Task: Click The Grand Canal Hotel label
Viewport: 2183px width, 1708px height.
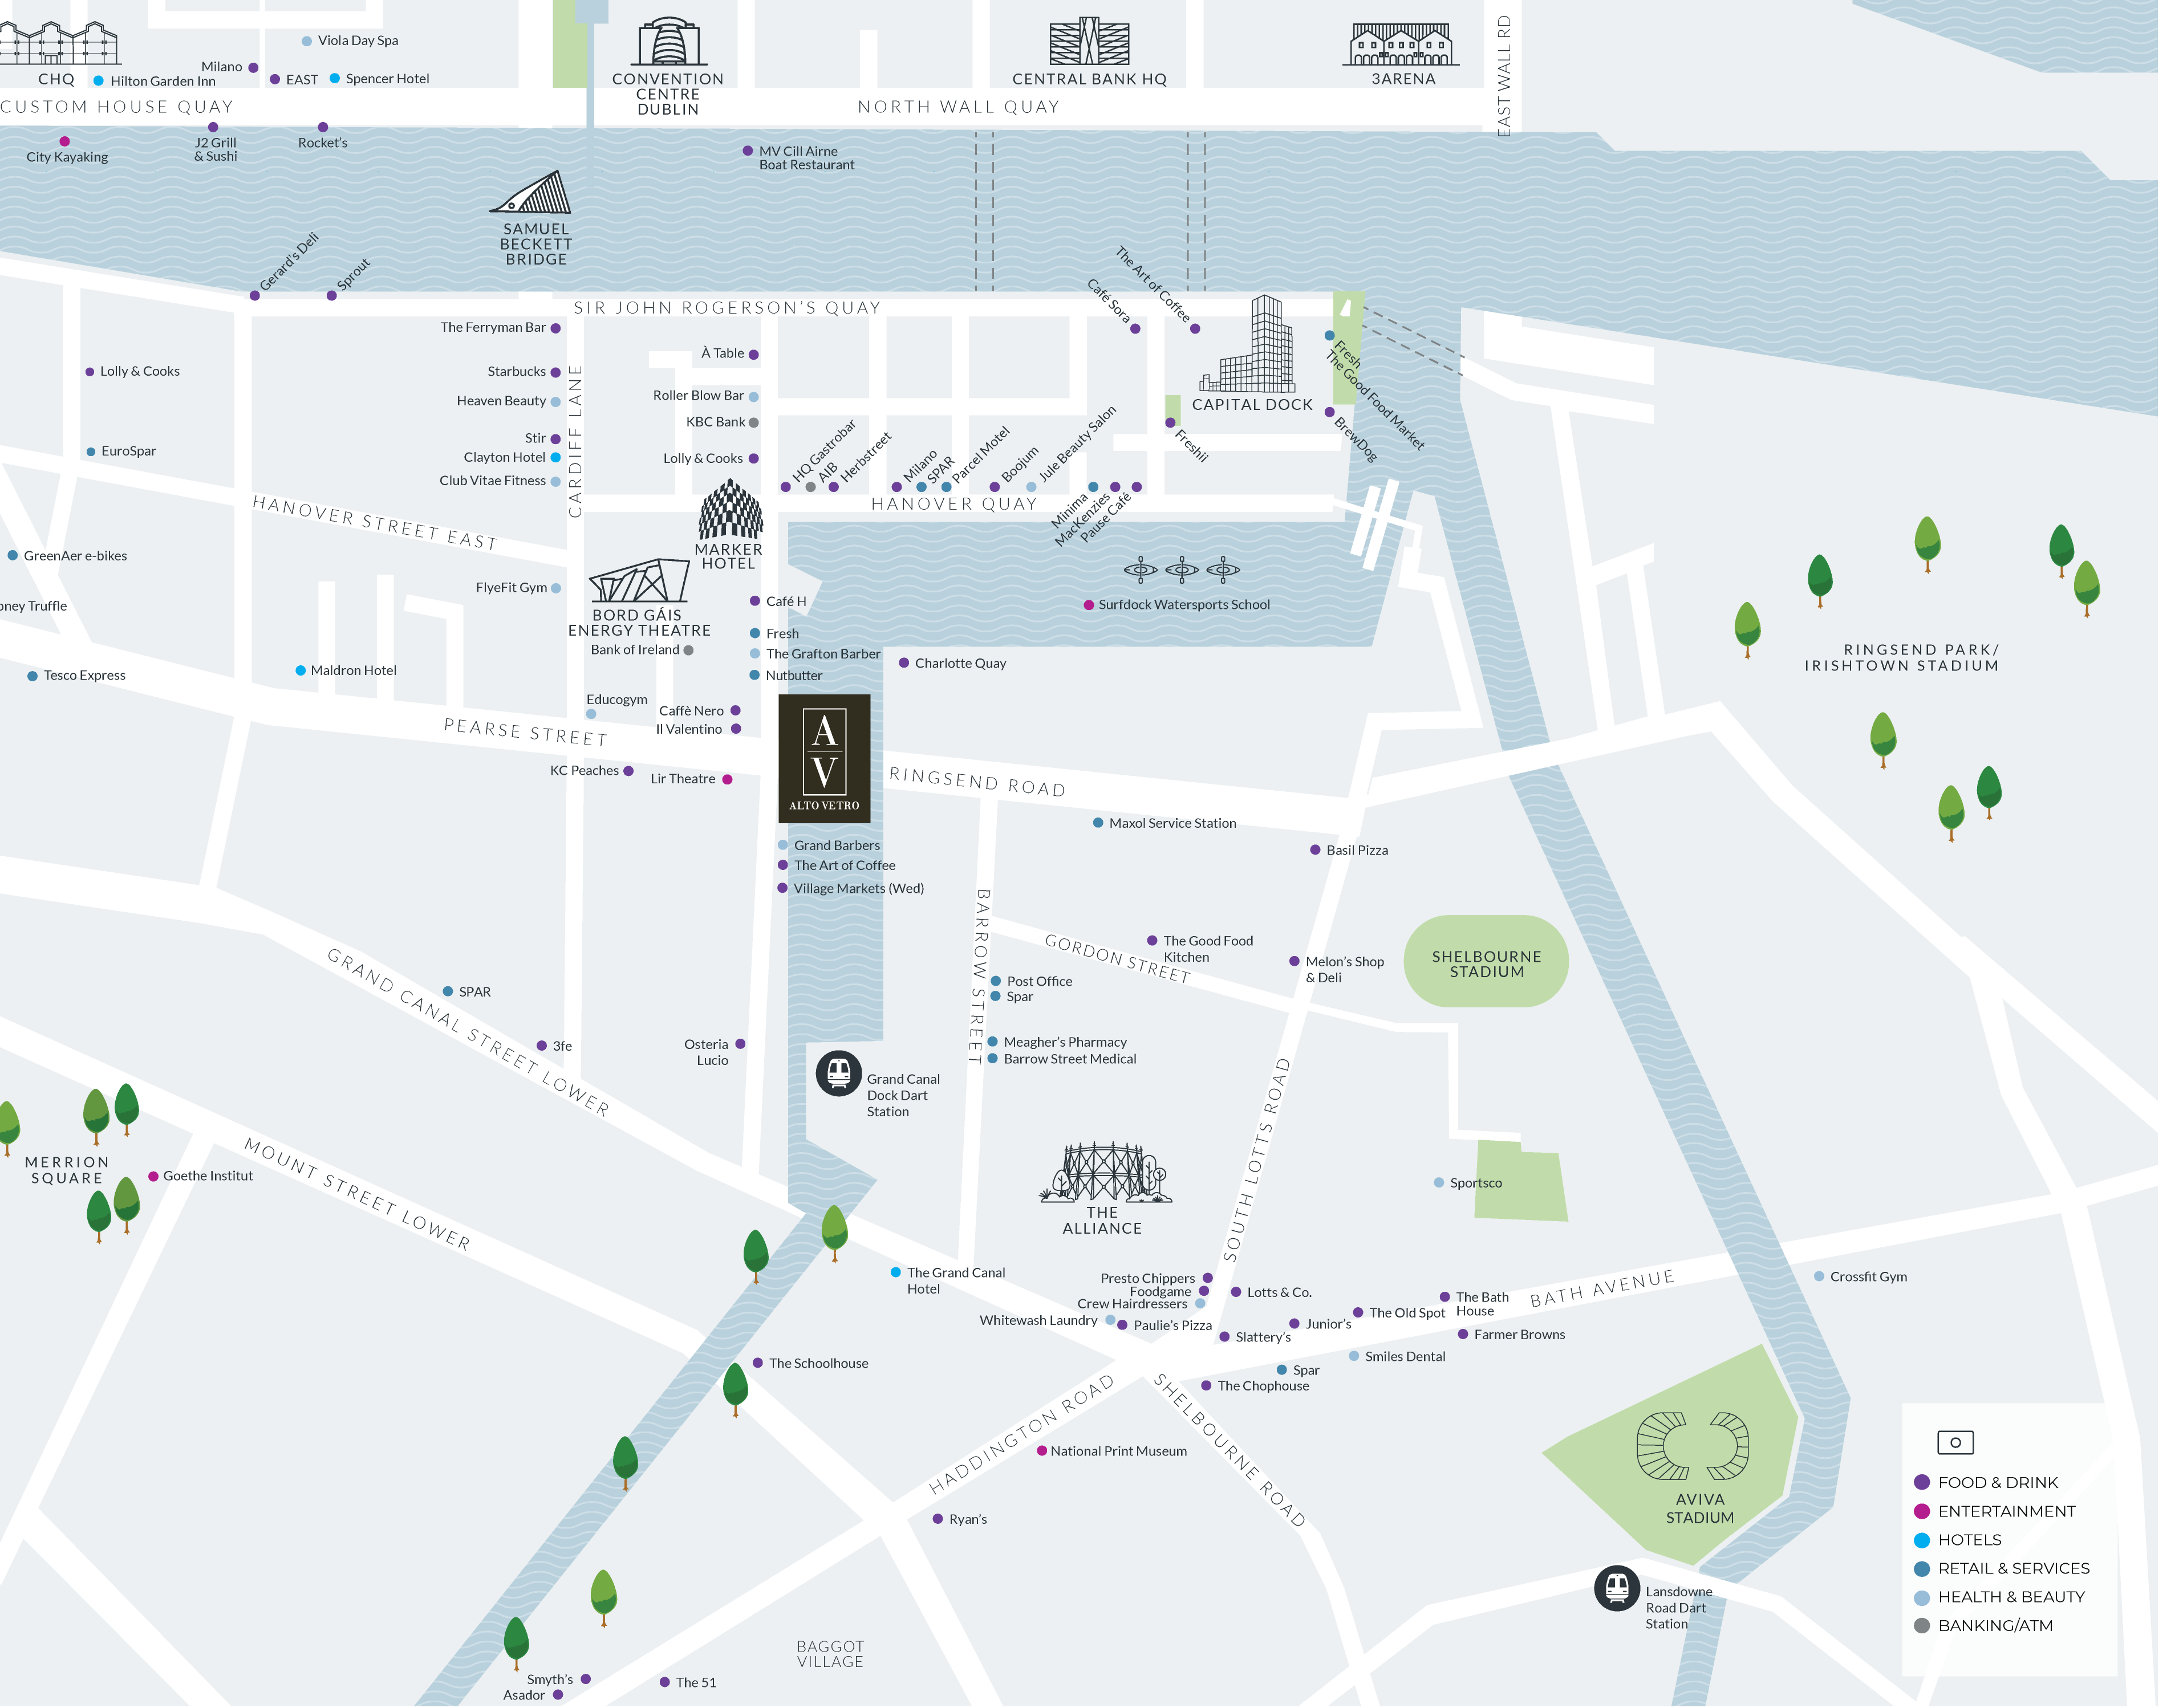Action: (967, 1295)
